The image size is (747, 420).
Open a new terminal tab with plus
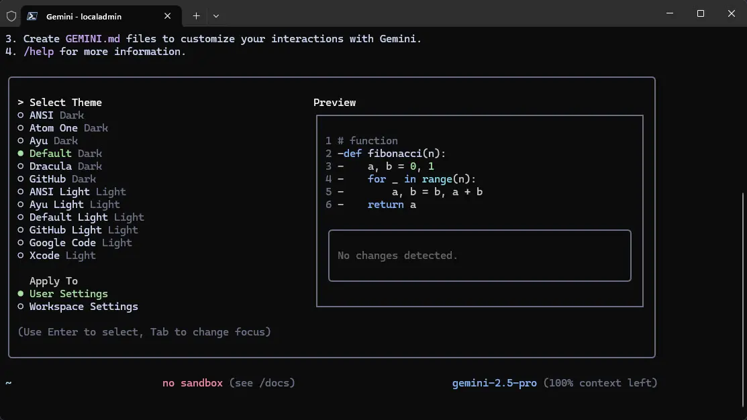click(196, 16)
